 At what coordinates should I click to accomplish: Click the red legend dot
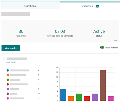coord(8,84)
